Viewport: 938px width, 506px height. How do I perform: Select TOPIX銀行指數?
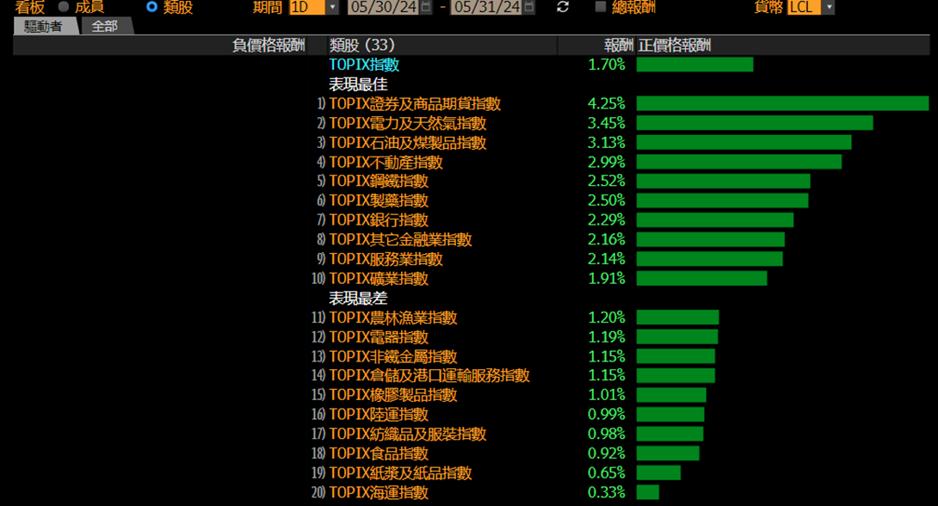(x=379, y=220)
